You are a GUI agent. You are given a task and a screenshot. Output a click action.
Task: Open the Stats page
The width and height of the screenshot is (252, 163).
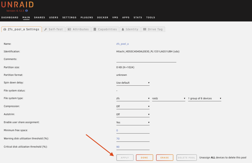[138, 17]
